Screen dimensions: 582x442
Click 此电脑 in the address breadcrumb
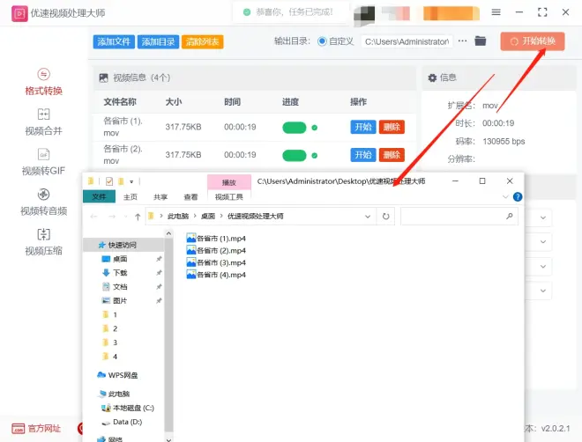[x=178, y=216]
